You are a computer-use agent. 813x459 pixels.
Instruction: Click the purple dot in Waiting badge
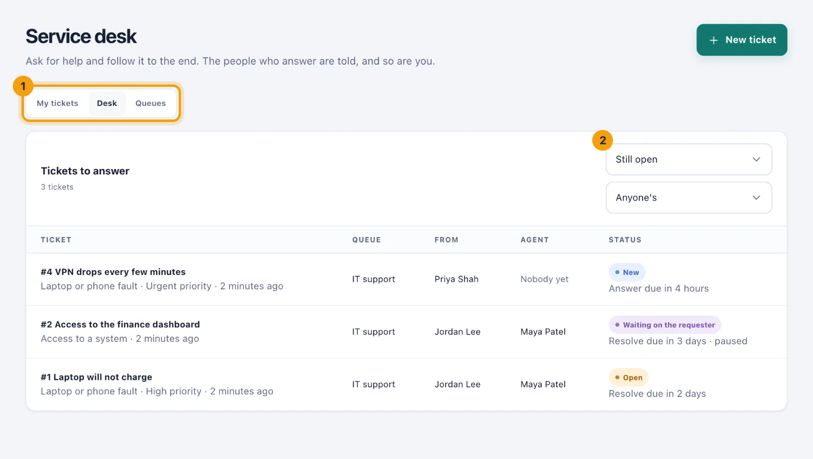(x=617, y=325)
